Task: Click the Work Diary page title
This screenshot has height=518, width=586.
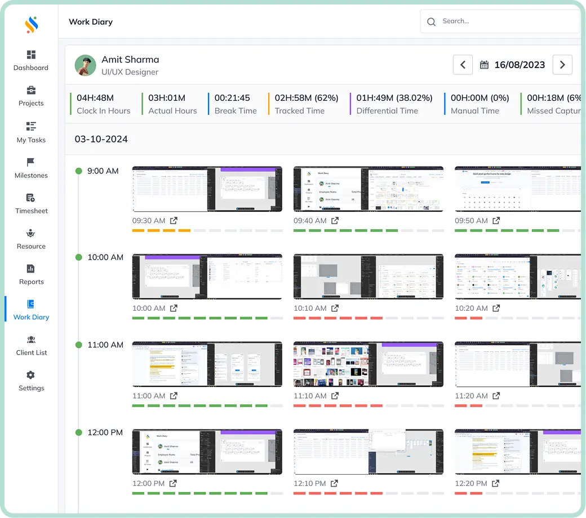Action: [x=91, y=22]
